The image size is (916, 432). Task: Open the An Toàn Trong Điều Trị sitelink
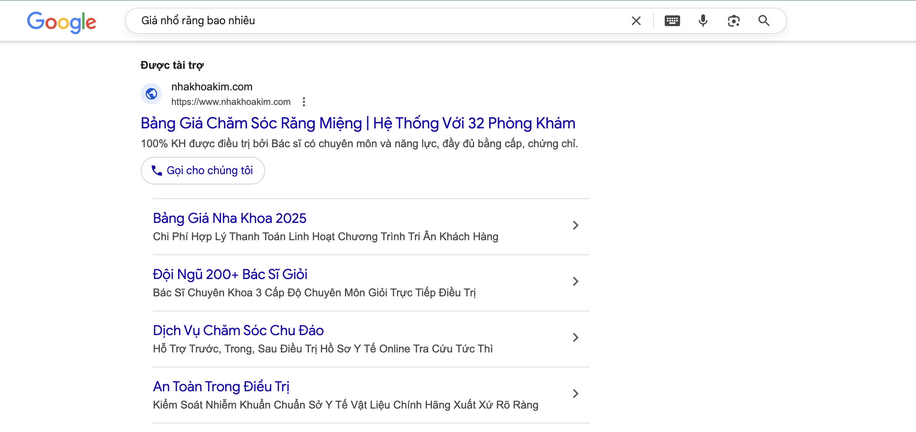click(x=221, y=387)
